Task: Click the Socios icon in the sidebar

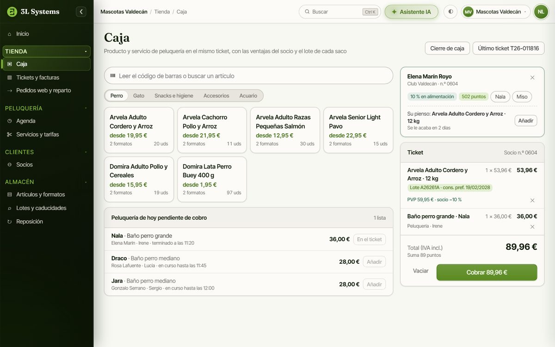Action: pyautogui.click(x=10, y=164)
